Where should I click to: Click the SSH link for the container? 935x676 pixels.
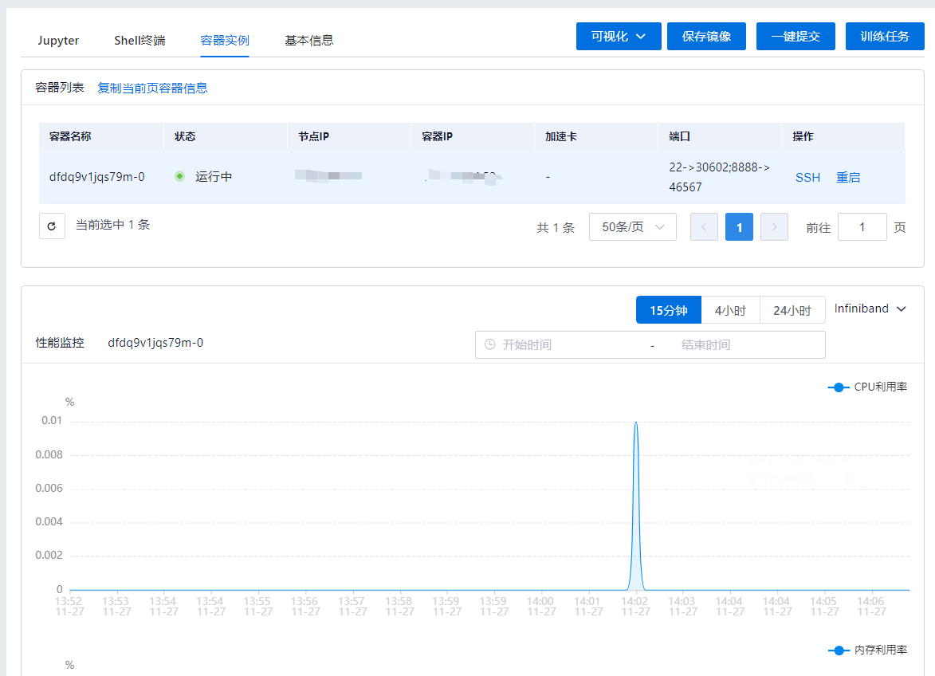[x=807, y=177]
